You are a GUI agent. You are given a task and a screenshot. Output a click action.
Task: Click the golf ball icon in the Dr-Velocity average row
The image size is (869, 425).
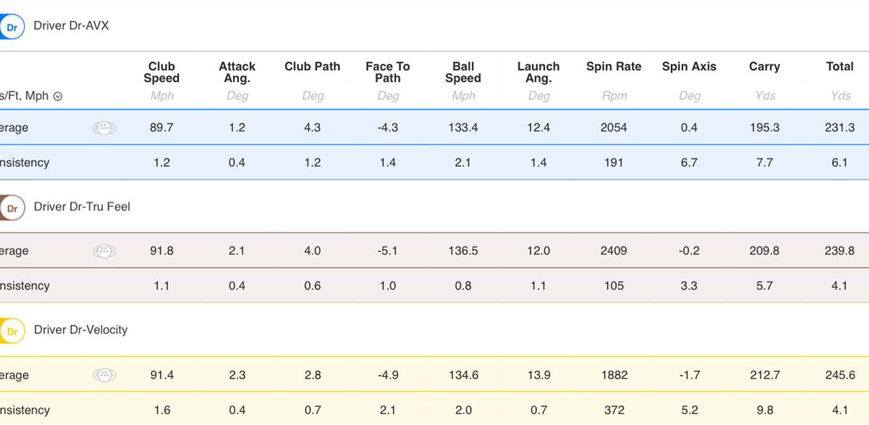pyautogui.click(x=104, y=375)
